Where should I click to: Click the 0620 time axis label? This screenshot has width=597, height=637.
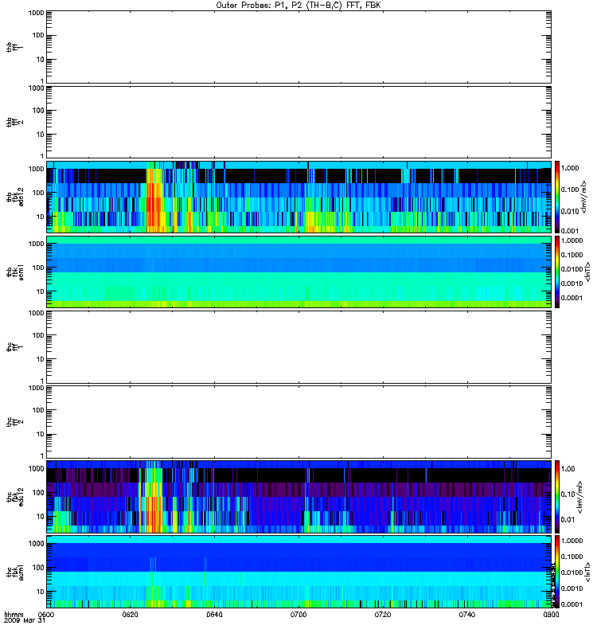click(130, 614)
